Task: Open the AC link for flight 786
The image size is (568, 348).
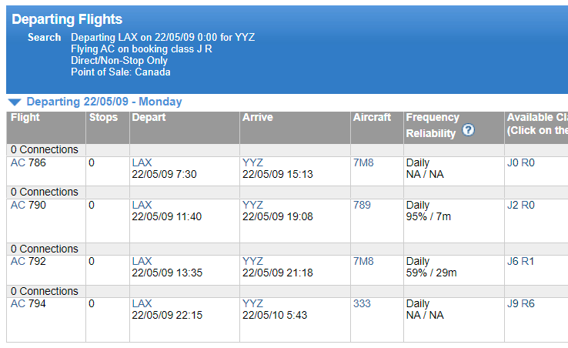Action: point(18,163)
